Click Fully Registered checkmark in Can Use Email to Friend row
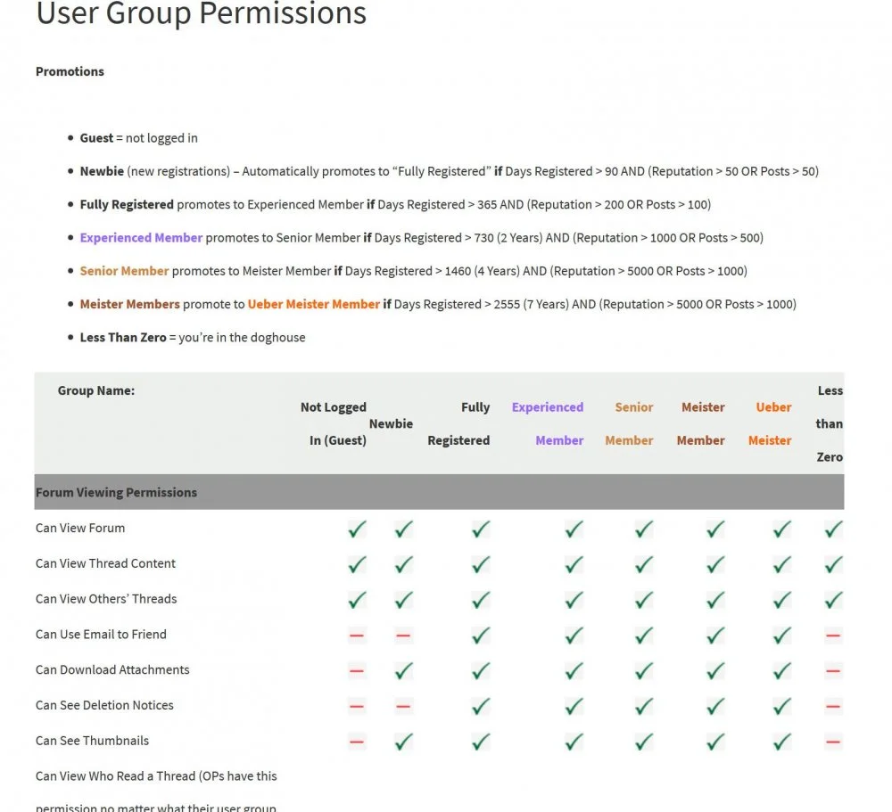Viewport: 892px width, 812px height. tap(481, 636)
